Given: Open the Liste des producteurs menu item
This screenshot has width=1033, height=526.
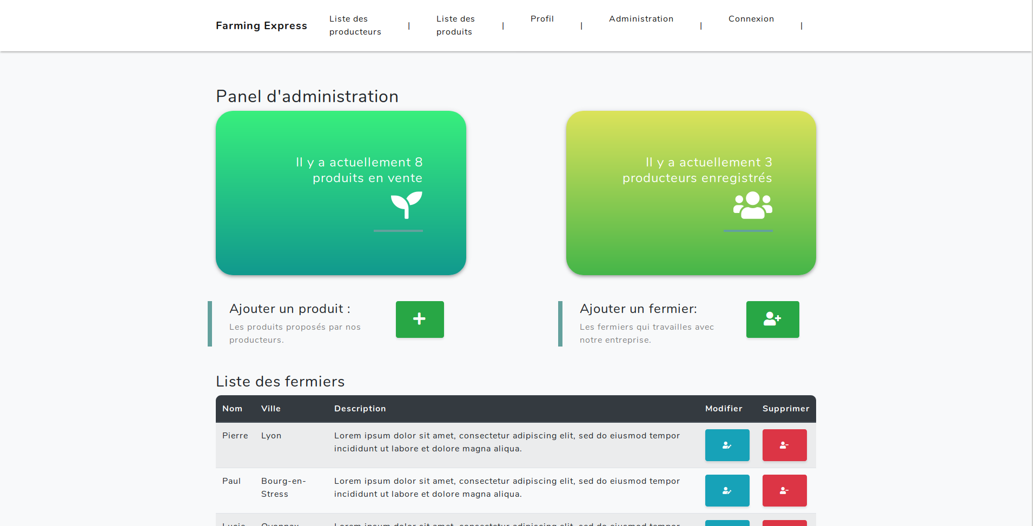Looking at the screenshot, I should [355, 25].
